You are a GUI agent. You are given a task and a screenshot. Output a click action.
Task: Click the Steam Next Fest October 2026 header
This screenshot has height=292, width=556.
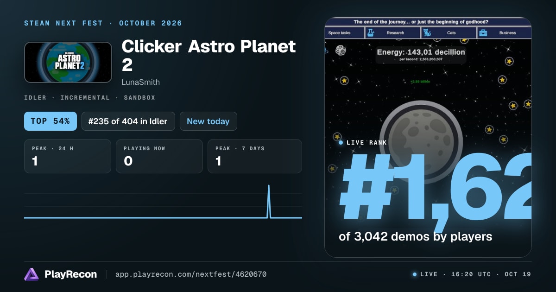(x=103, y=23)
